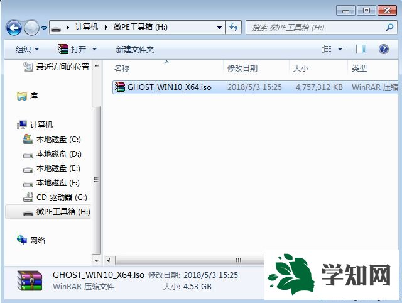Viewport: 402px width, 303px height.
Task: Select 库 in the navigation pane
Action: 34,96
